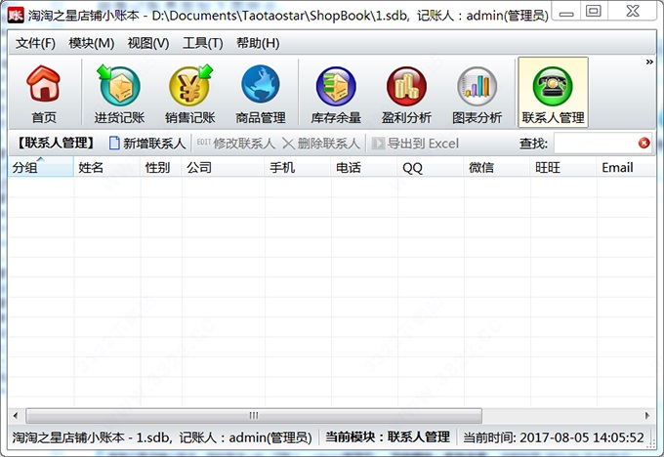Click the horizontal scrollbar thumb

pos(252,415)
